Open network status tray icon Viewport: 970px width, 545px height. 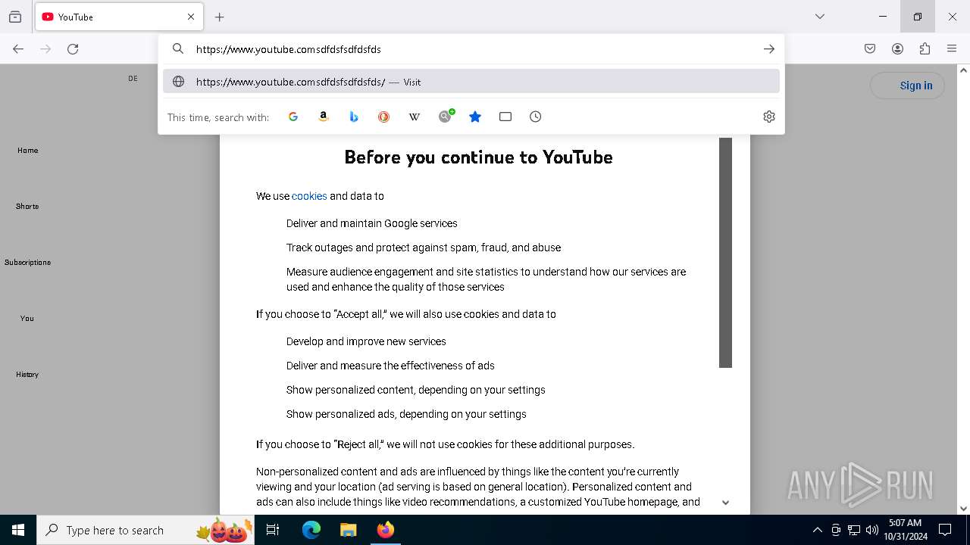tap(854, 530)
